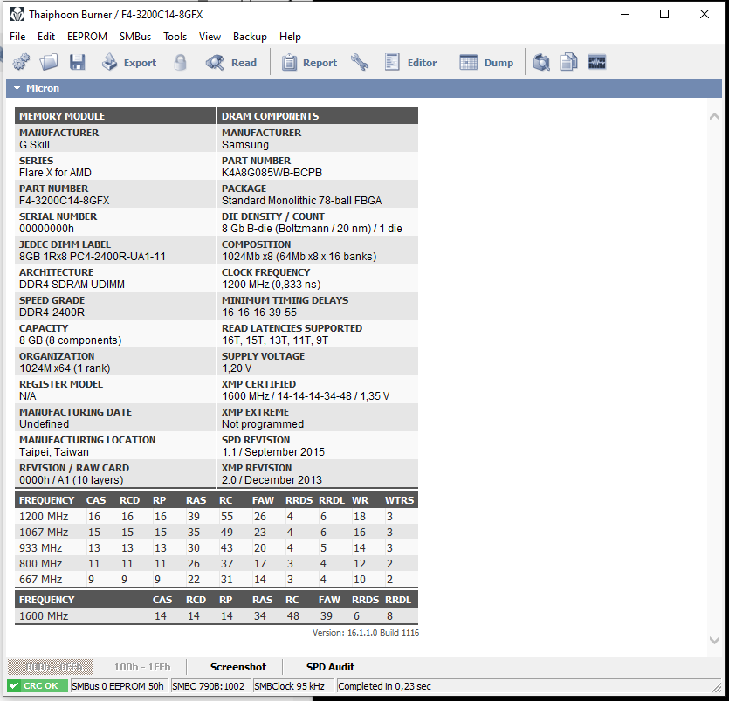Click the Screenshot button
Screen dimensions: 729x701
238,667
